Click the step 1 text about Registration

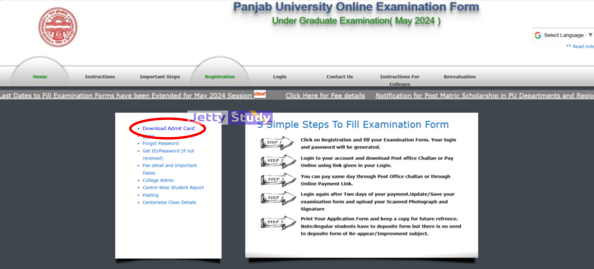(x=378, y=143)
